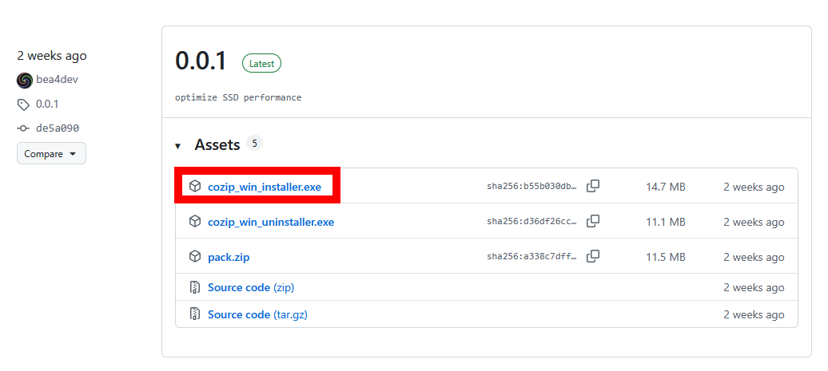
Task: Click the package icon beside pack.zip
Action: (x=195, y=257)
